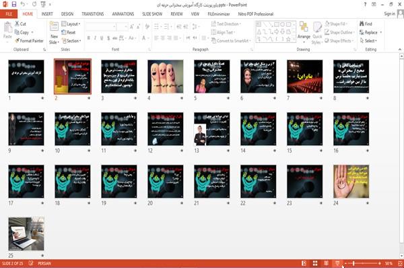Select slide 25 thumbnail with laptop

(26, 234)
